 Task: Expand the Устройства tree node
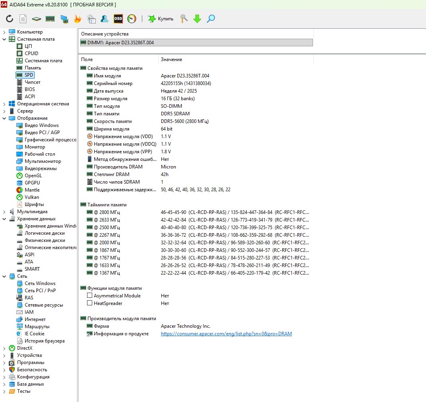click(4, 355)
